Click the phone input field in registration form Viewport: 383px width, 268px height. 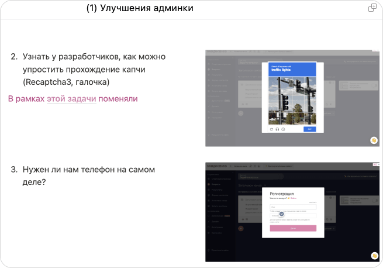pyautogui.click(x=293, y=215)
